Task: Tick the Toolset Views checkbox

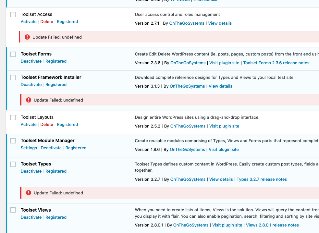Action: (x=13, y=210)
